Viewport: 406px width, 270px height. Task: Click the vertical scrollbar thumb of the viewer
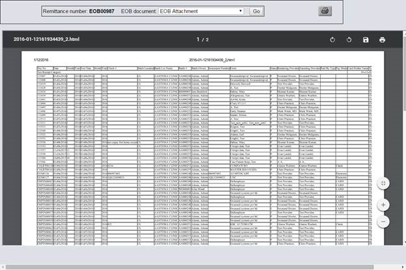tap(405, 72)
